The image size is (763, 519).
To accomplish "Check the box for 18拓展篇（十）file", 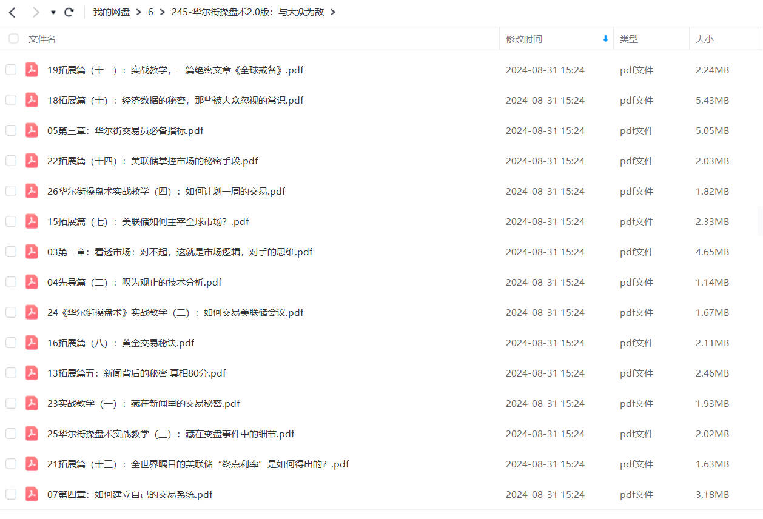I will (x=11, y=100).
